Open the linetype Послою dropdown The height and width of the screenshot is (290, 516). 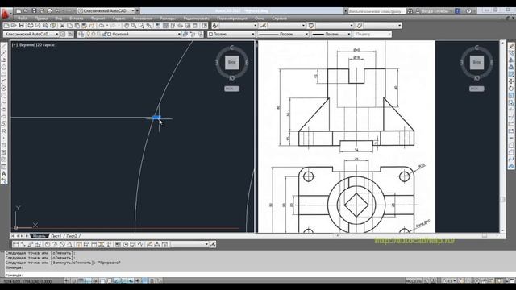[x=283, y=34]
